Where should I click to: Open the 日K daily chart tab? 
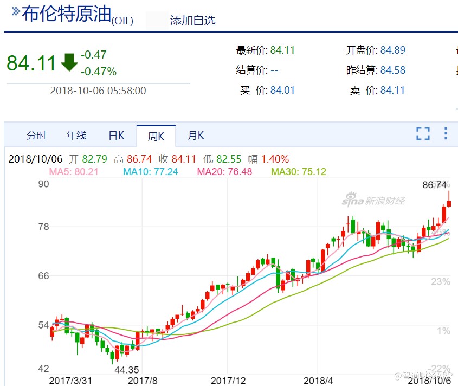coord(117,136)
